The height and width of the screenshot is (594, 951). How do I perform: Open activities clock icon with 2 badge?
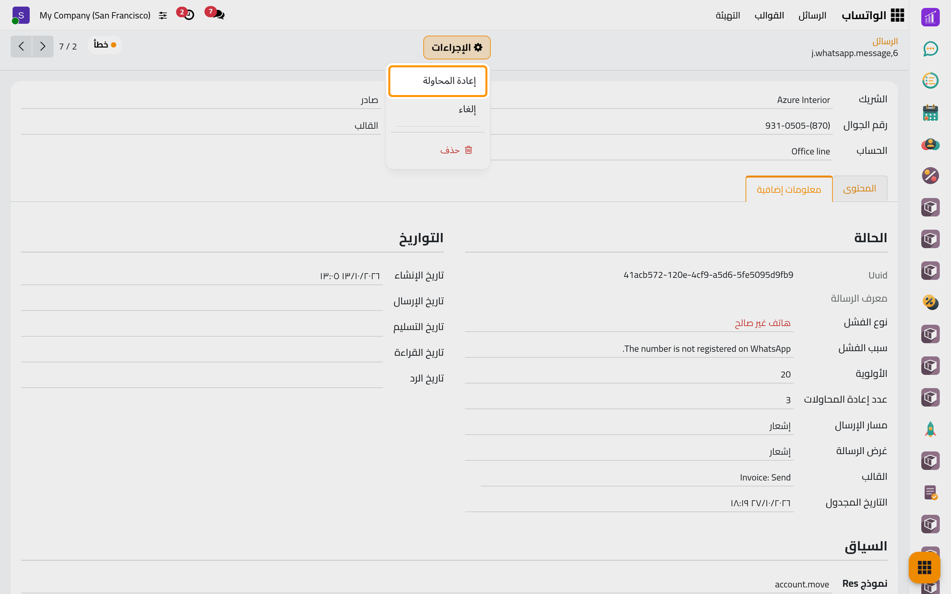(x=187, y=14)
